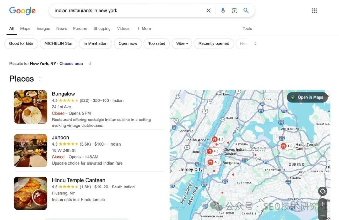Toggle the Open now filter
The width and height of the screenshot is (339, 220).
pyautogui.click(x=128, y=43)
